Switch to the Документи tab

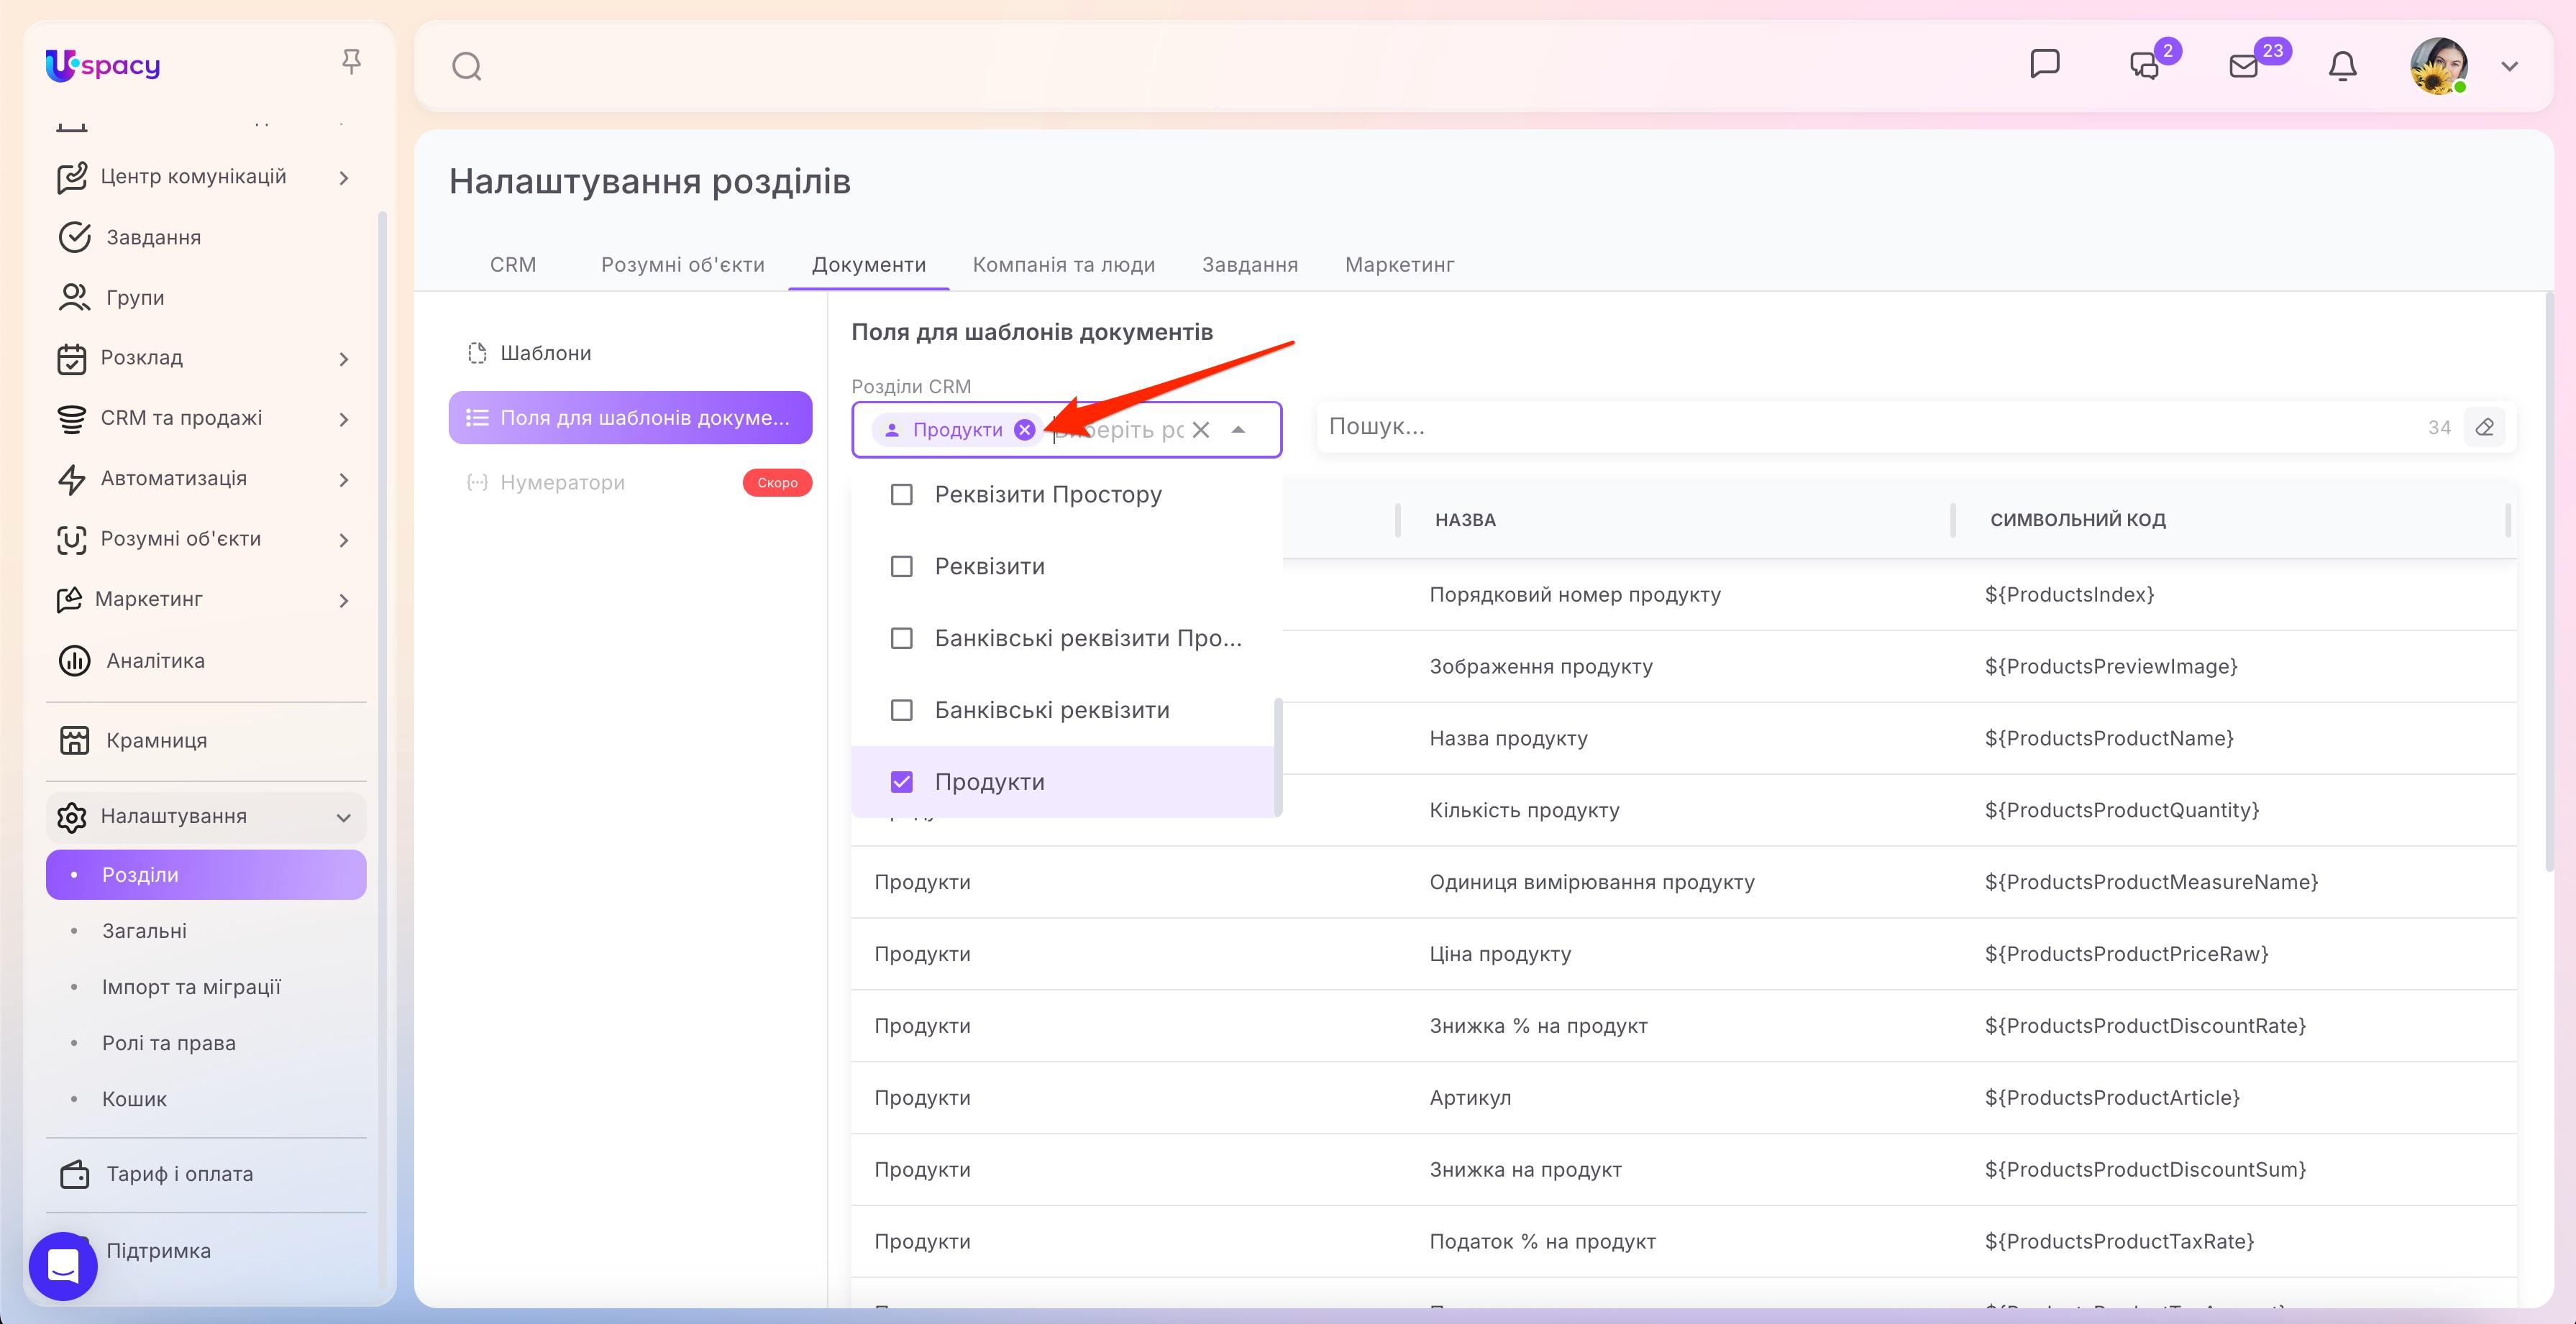click(x=869, y=265)
